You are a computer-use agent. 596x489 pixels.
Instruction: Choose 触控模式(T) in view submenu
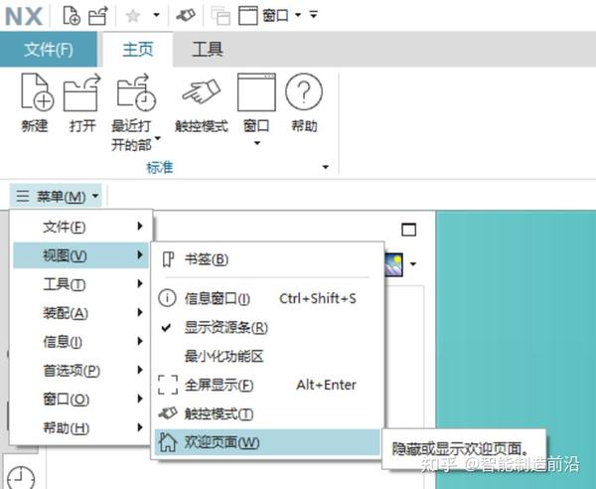pyautogui.click(x=267, y=413)
